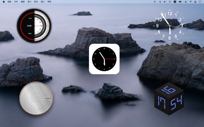Image resolution: width=204 pixels, height=127 pixels.
Task: Open the 文件 menu
Action: pos(16,2)
